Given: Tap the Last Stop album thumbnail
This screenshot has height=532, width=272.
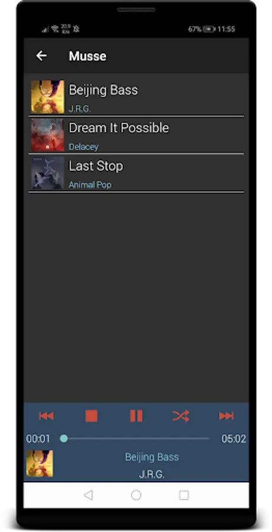Looking at the screenshot, I should tap(47, 173).
